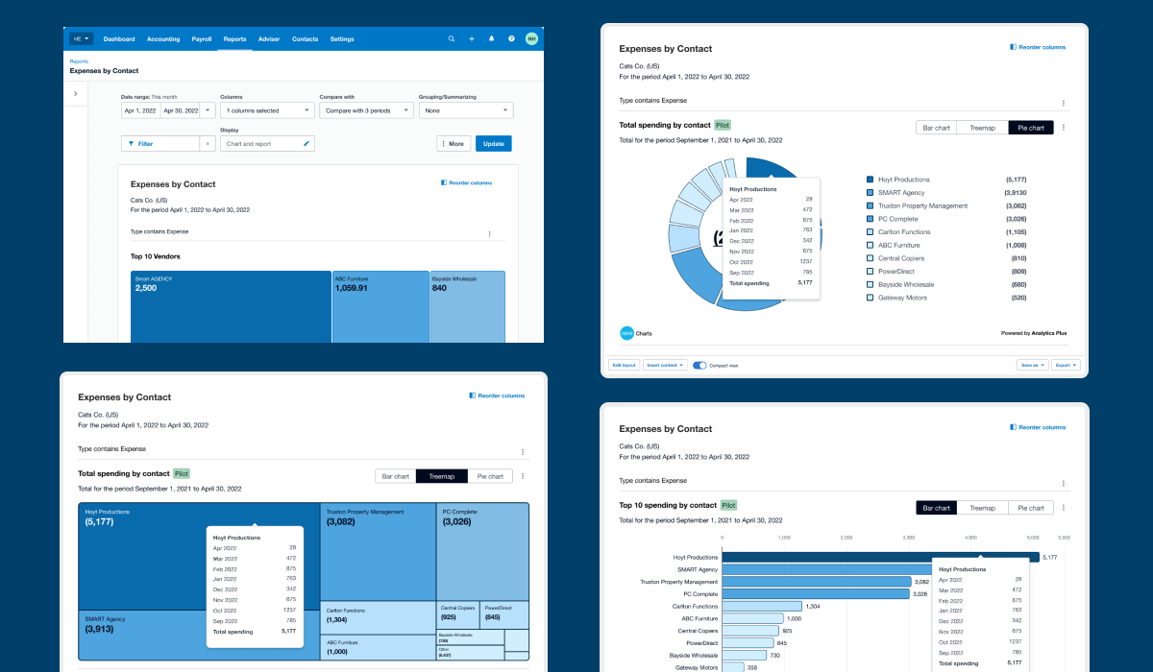Click the plus icon to create new item
The height and width of the screenshot is (672, 1153).
[472, 38]
